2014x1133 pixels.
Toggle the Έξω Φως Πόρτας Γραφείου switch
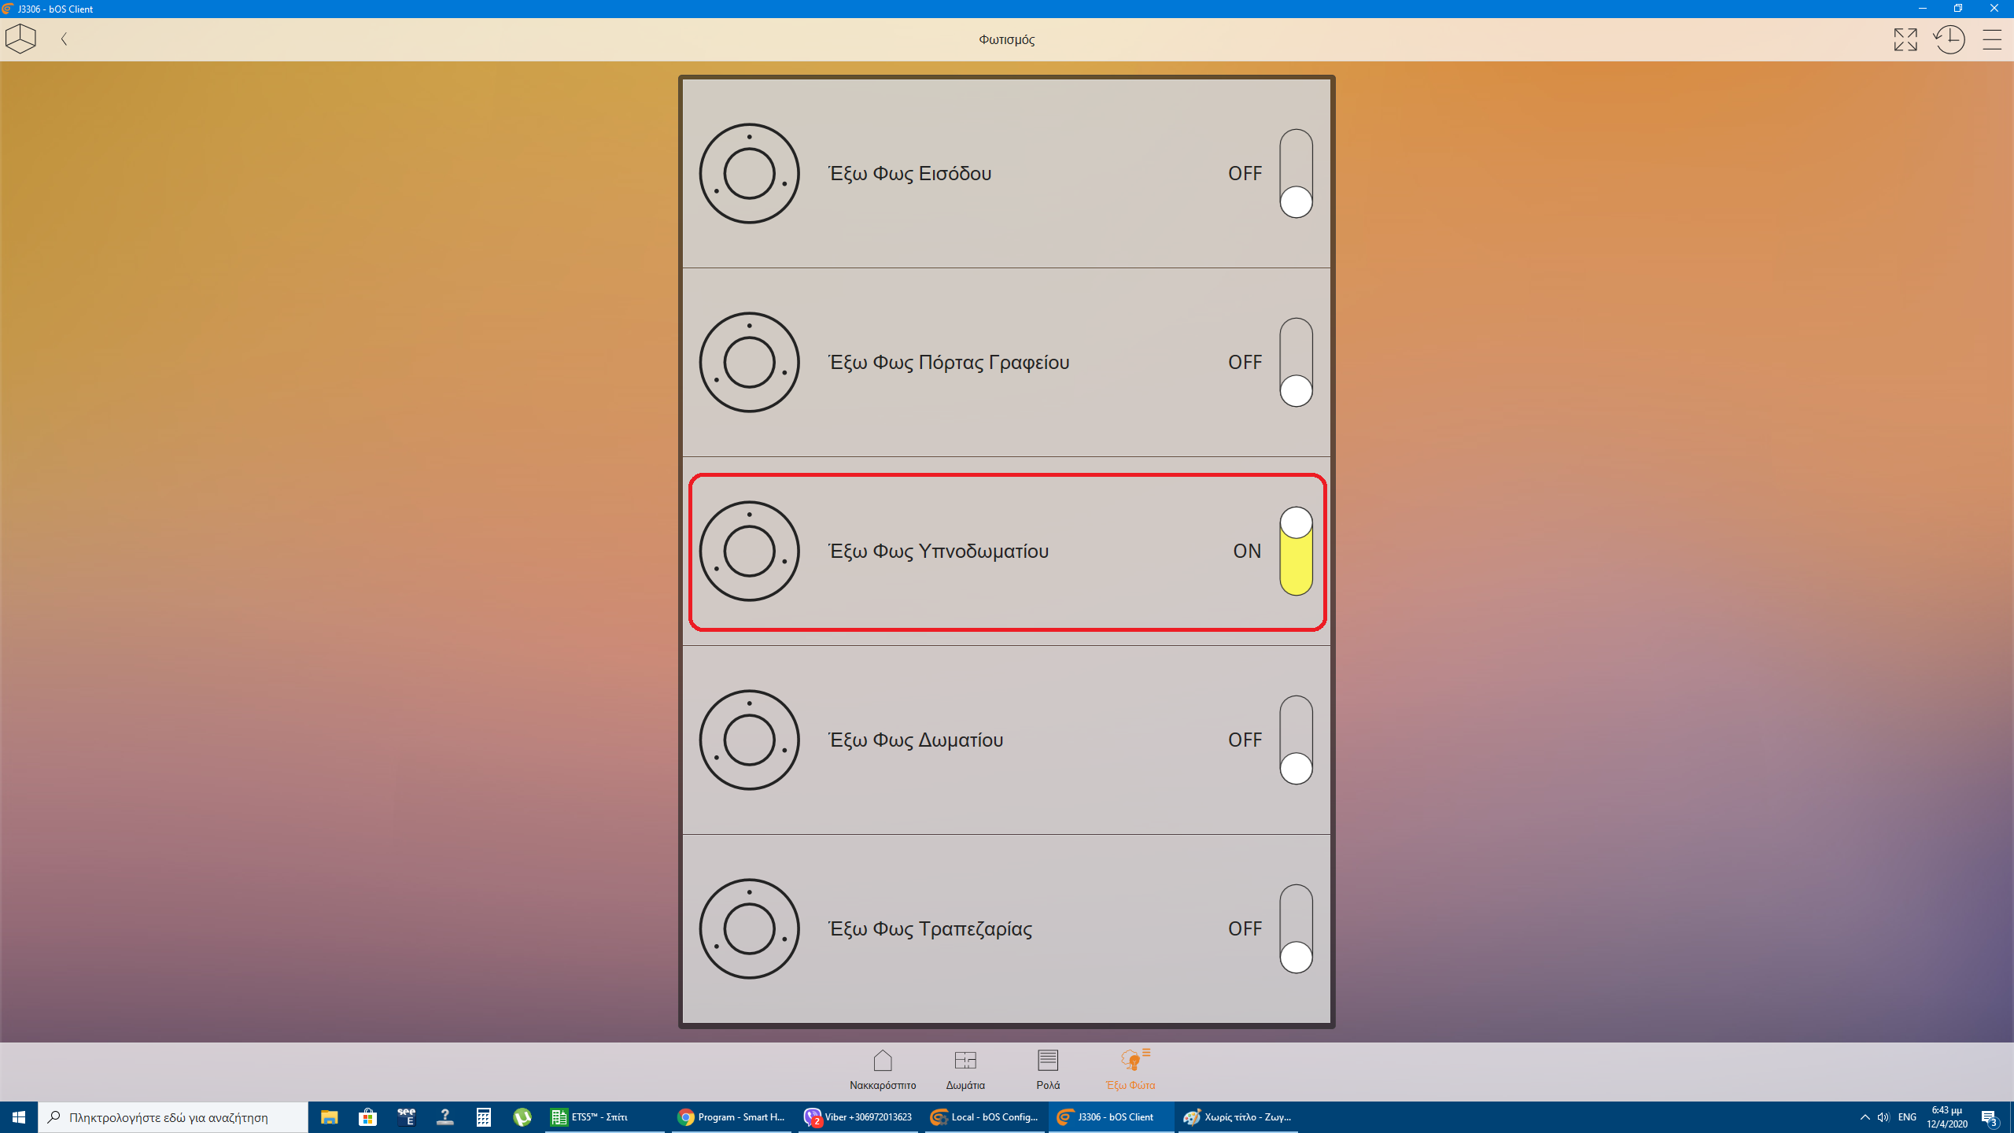coord(1296,362)
